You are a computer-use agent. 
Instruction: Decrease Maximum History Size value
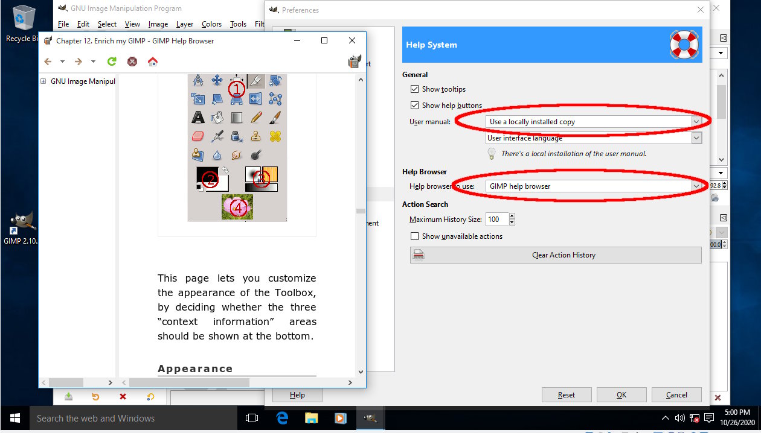coord(512,223)
